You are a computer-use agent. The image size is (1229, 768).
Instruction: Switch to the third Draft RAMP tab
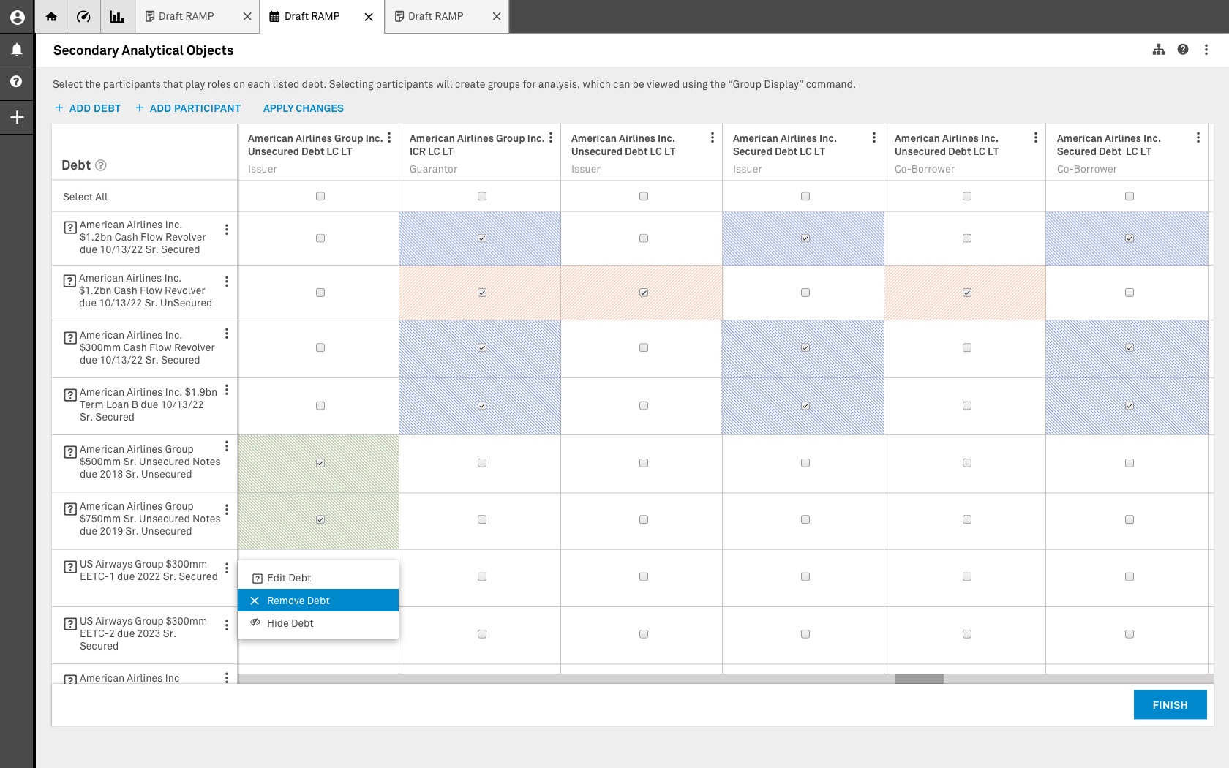pos(436,17)
